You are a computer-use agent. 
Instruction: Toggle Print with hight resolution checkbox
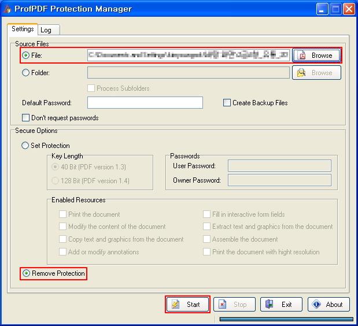[206, 252]
